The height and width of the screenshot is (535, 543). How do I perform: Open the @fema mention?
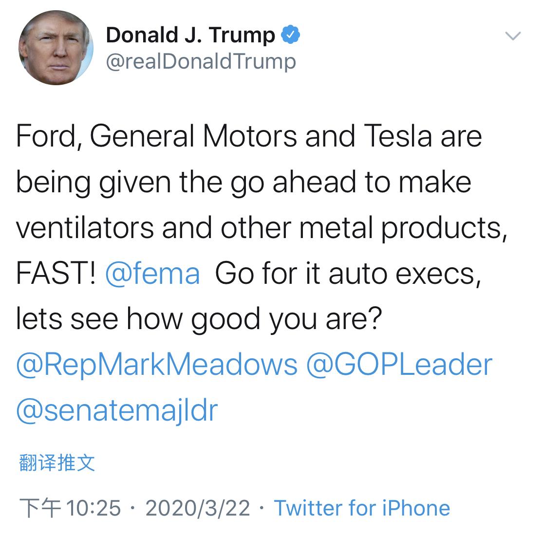tap(152, 274)
